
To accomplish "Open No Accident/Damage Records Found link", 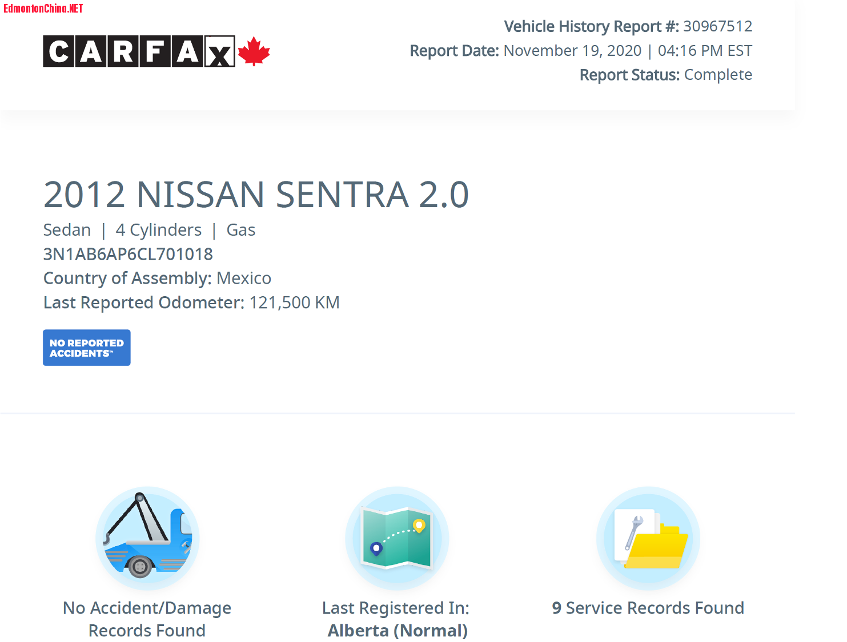I will pyautogui.click(x=147, y=619).
